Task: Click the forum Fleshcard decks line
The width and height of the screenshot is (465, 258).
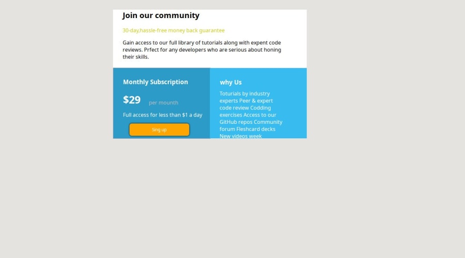Action: (247, 129)
